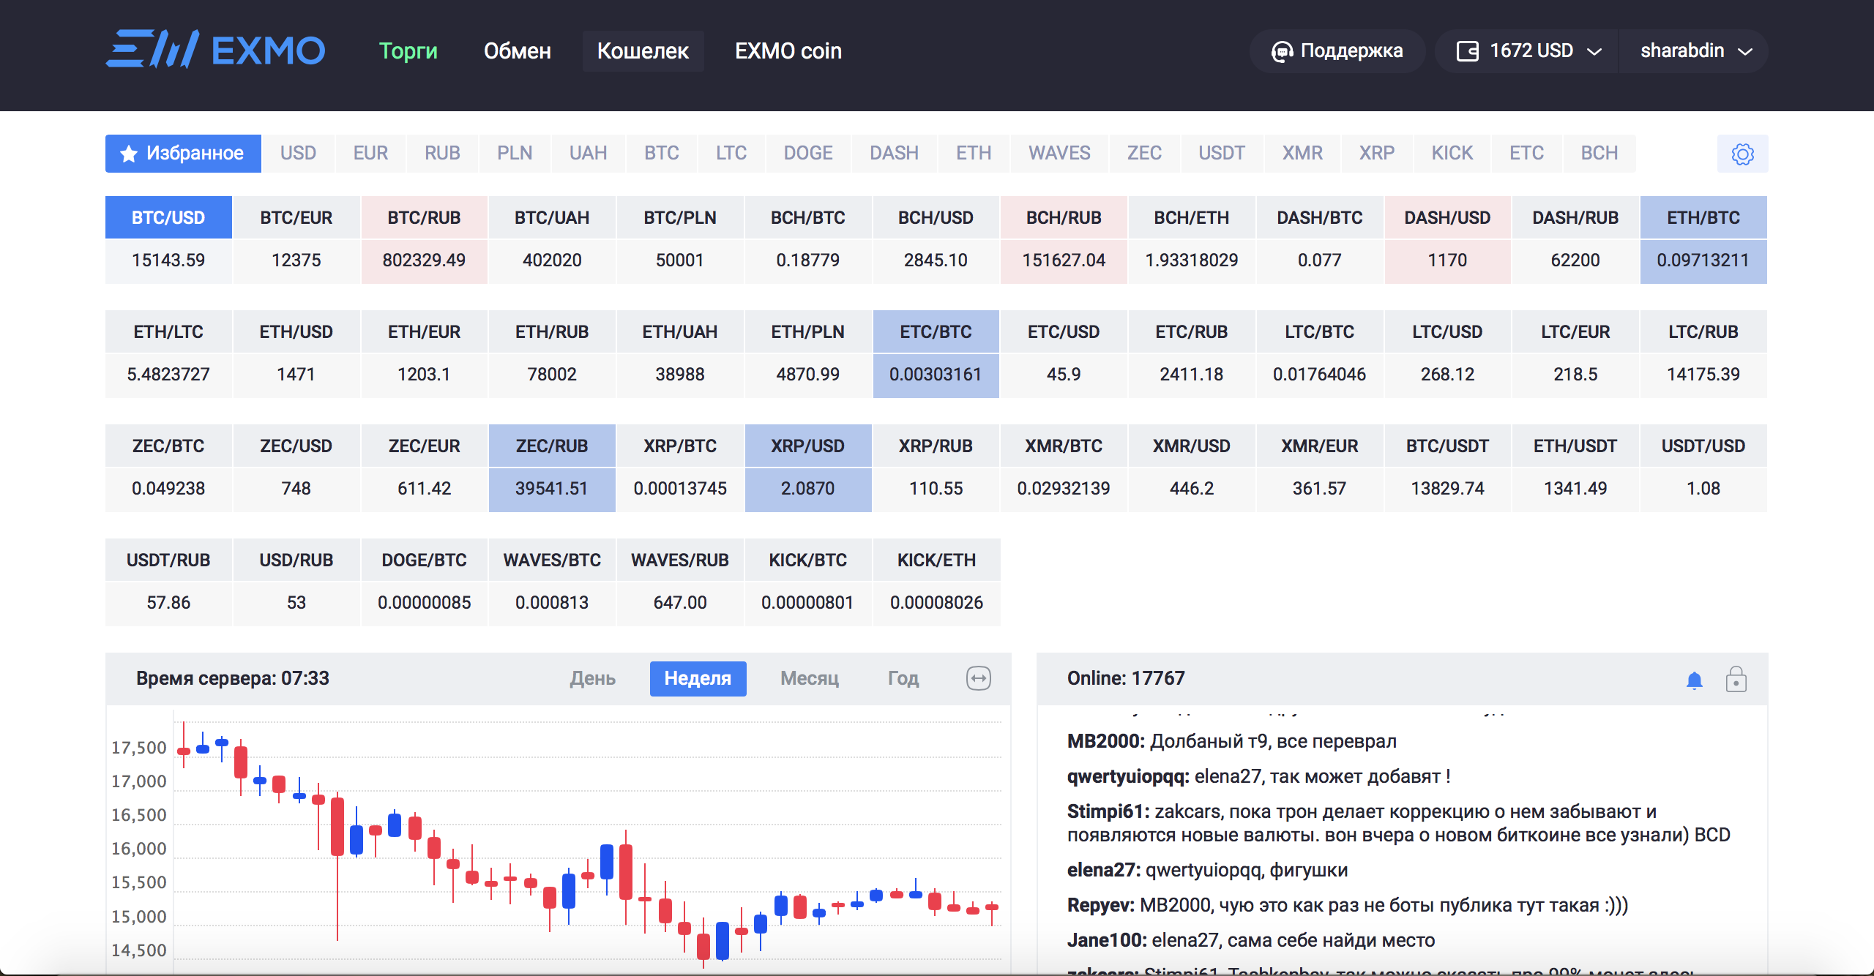Click the EXMO logo

215,50
